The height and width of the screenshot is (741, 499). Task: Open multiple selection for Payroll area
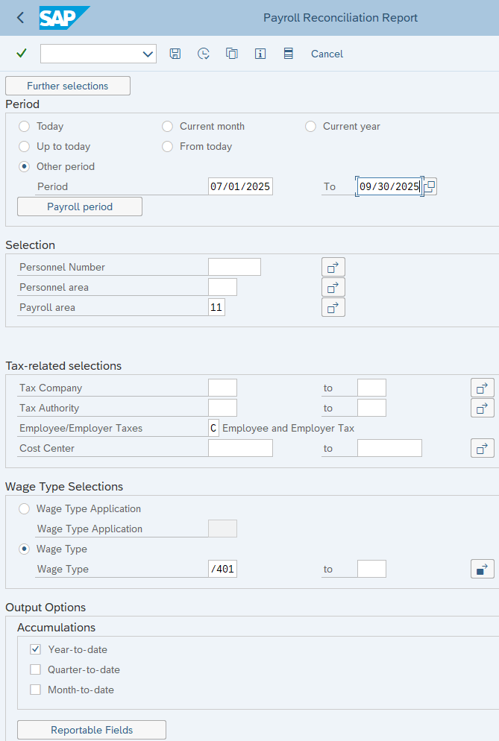(333, 306)
